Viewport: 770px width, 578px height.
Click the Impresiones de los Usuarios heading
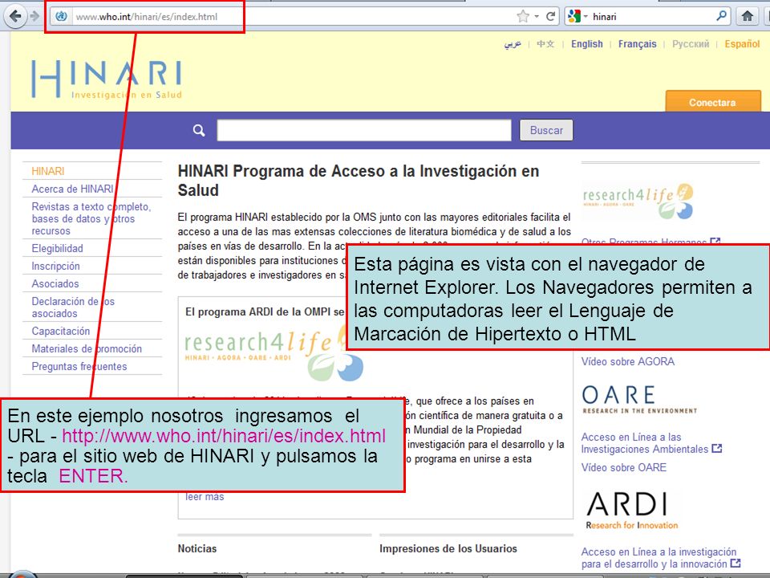click(448, 548)
